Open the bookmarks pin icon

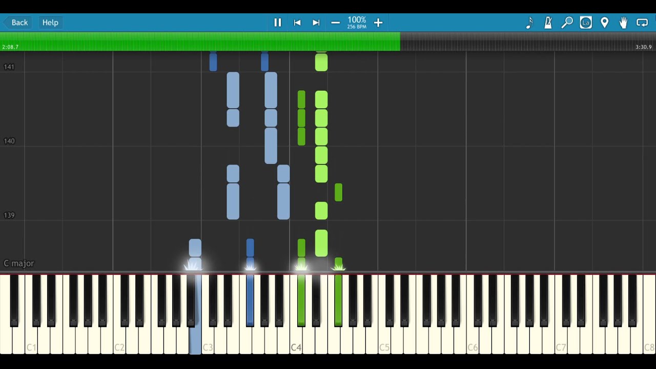tap(605, 23)
